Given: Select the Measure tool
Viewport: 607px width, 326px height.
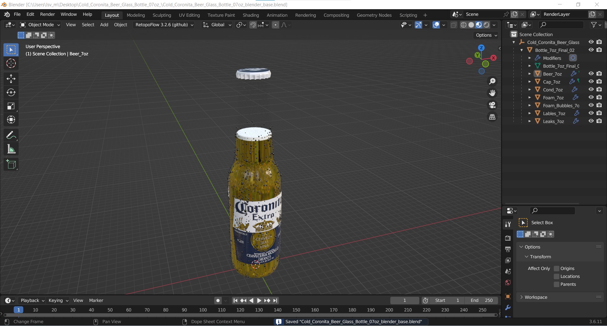Looking at the screenshot, I should (x=11, y=149).
